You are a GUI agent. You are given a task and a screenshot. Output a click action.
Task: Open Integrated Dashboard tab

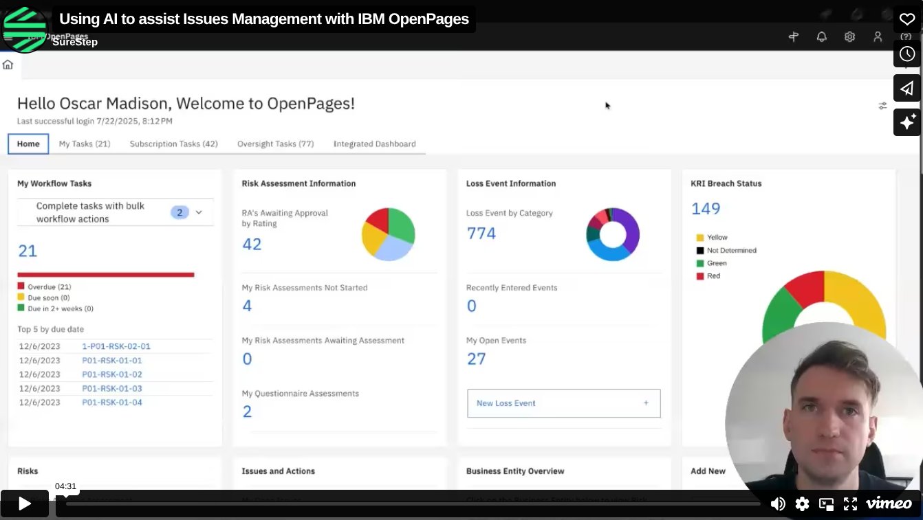[374, 144]
